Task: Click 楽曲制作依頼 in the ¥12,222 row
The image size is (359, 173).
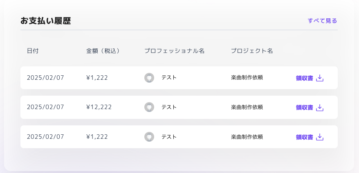Action: pyautogui.click(x=247, y=107)
